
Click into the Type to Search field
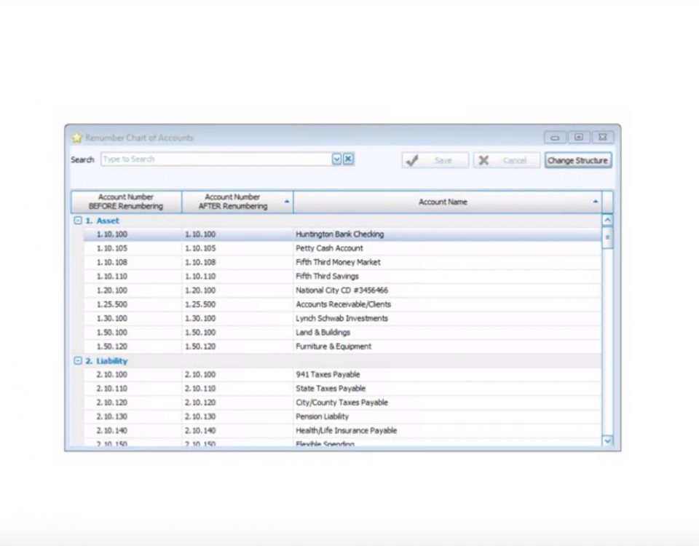click(x=216, y=159)
